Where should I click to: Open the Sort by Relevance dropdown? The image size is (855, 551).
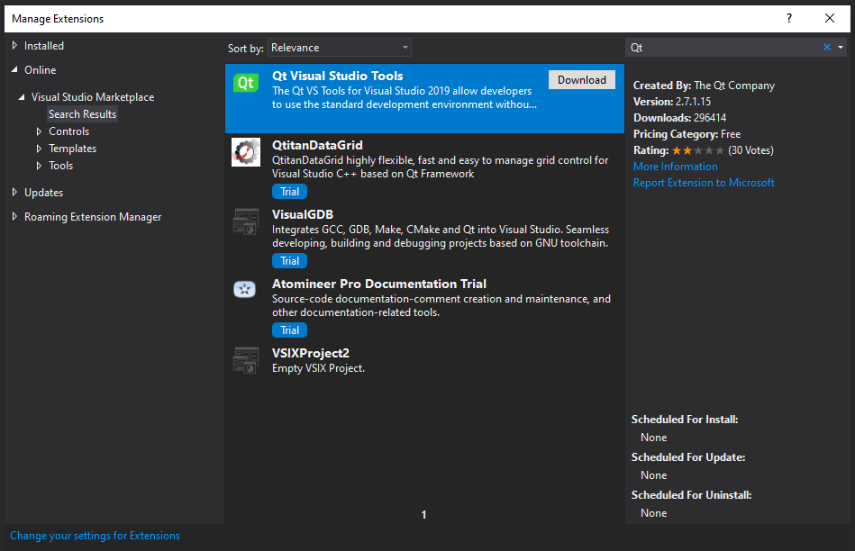[339, 48]
